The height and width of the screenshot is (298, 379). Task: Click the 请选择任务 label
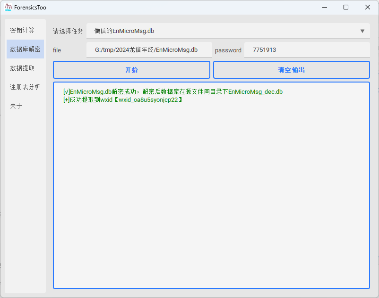tap(68, 31)
